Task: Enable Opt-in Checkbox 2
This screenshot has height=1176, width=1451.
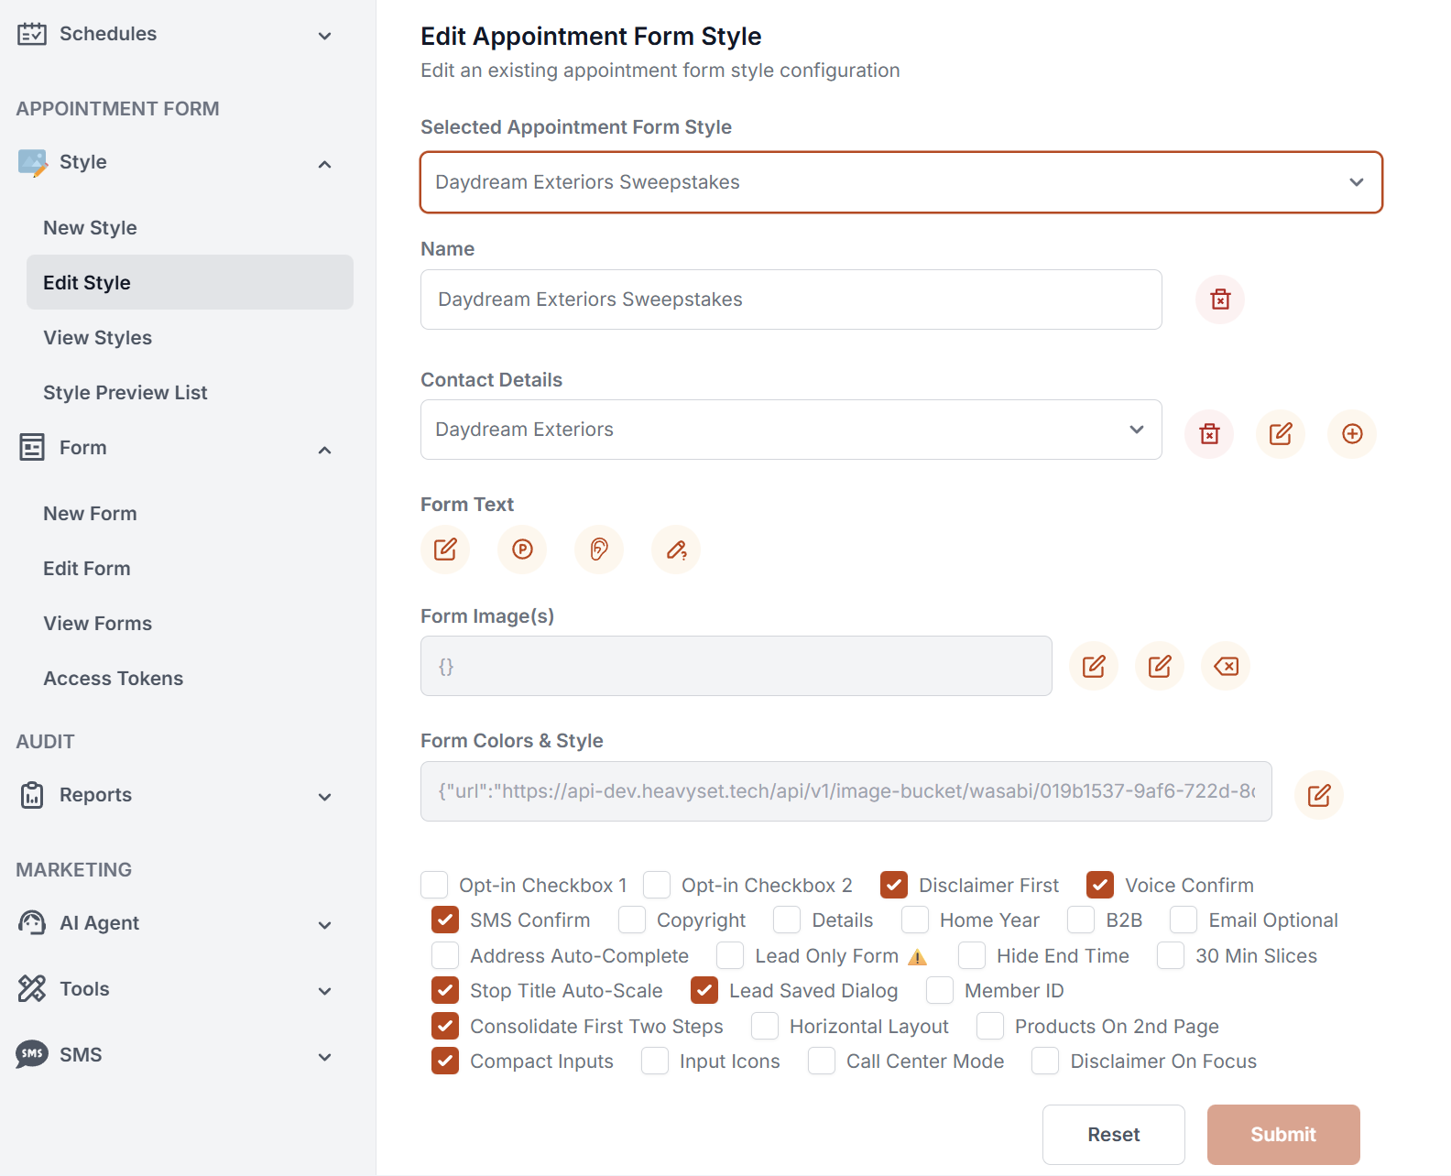Action: 657,886
